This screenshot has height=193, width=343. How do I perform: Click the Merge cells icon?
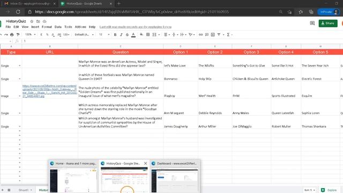pos(154,34)
